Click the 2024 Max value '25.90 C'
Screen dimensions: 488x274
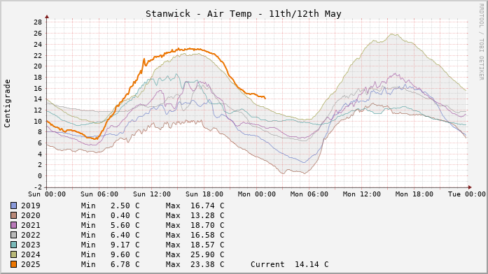pos(207,254)
